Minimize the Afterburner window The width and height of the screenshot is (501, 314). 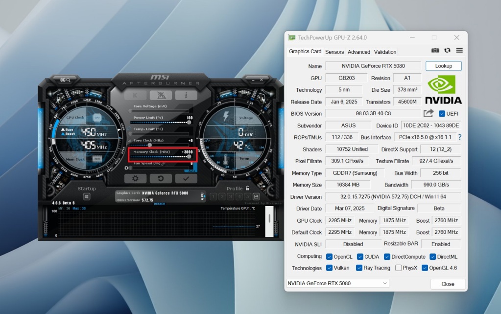(253, 80)
